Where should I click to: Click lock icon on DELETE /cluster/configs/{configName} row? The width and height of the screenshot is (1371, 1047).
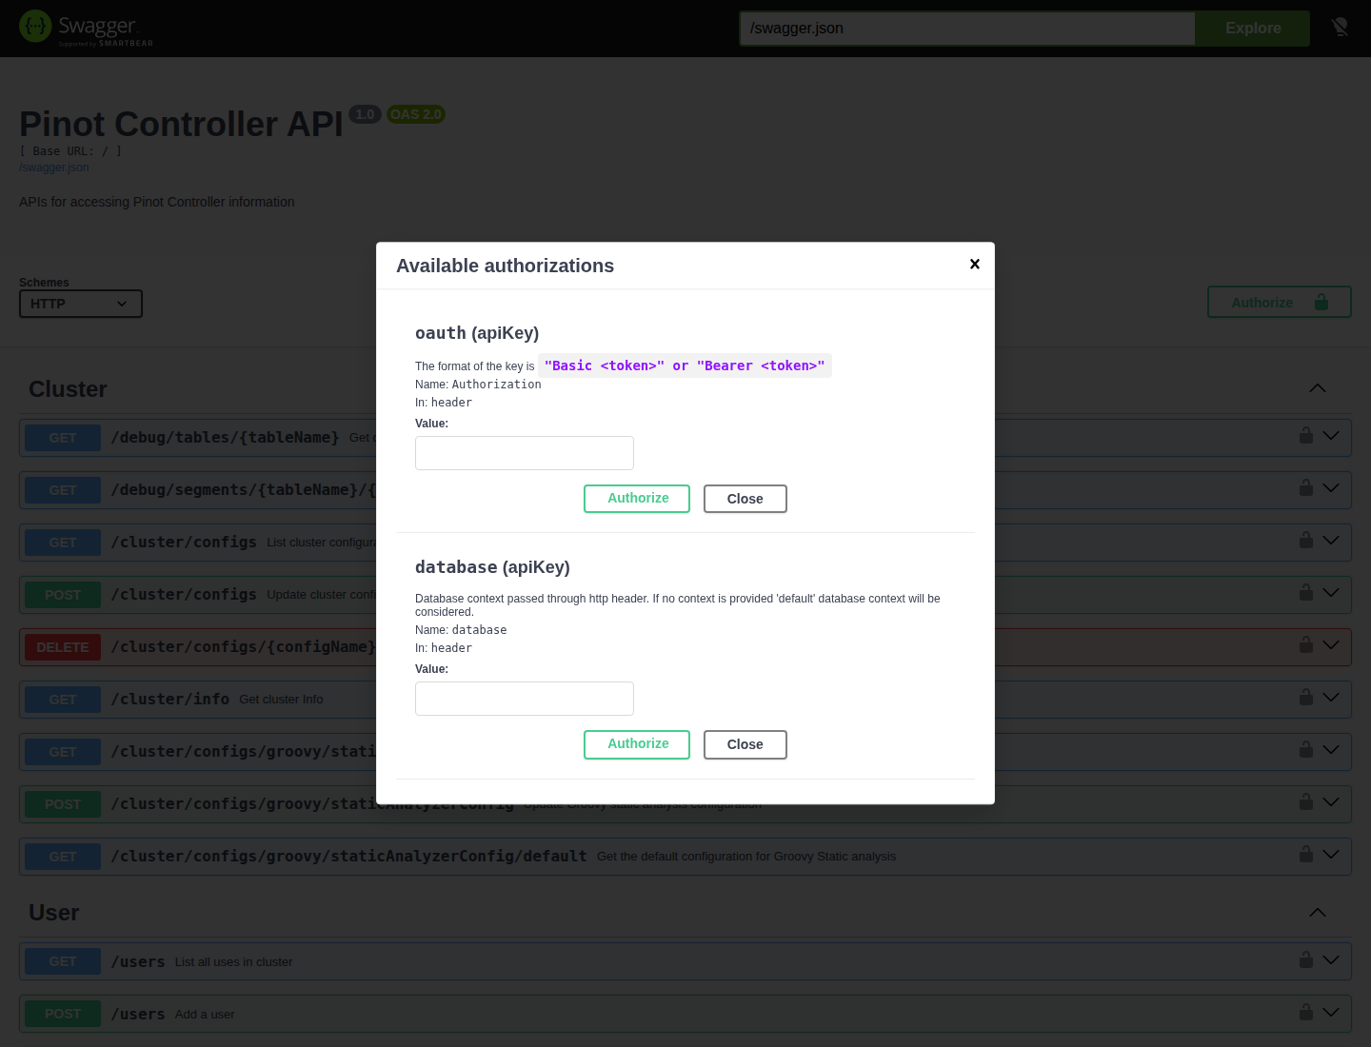point(1306,644)
